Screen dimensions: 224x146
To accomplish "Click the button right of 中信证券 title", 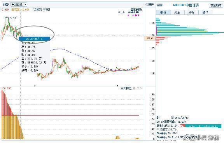I will pyautogui.click(x=216, y=5).
